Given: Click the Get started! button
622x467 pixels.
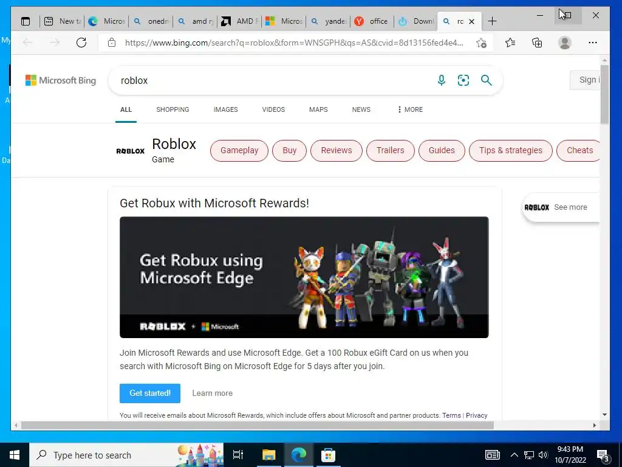Looking at the screenshot, I should [x=150, y=393].
